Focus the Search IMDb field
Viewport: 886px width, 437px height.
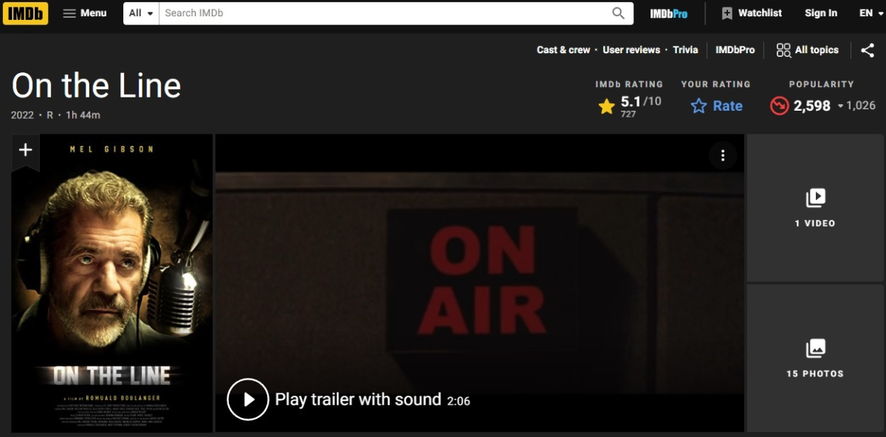coord(382,13)
